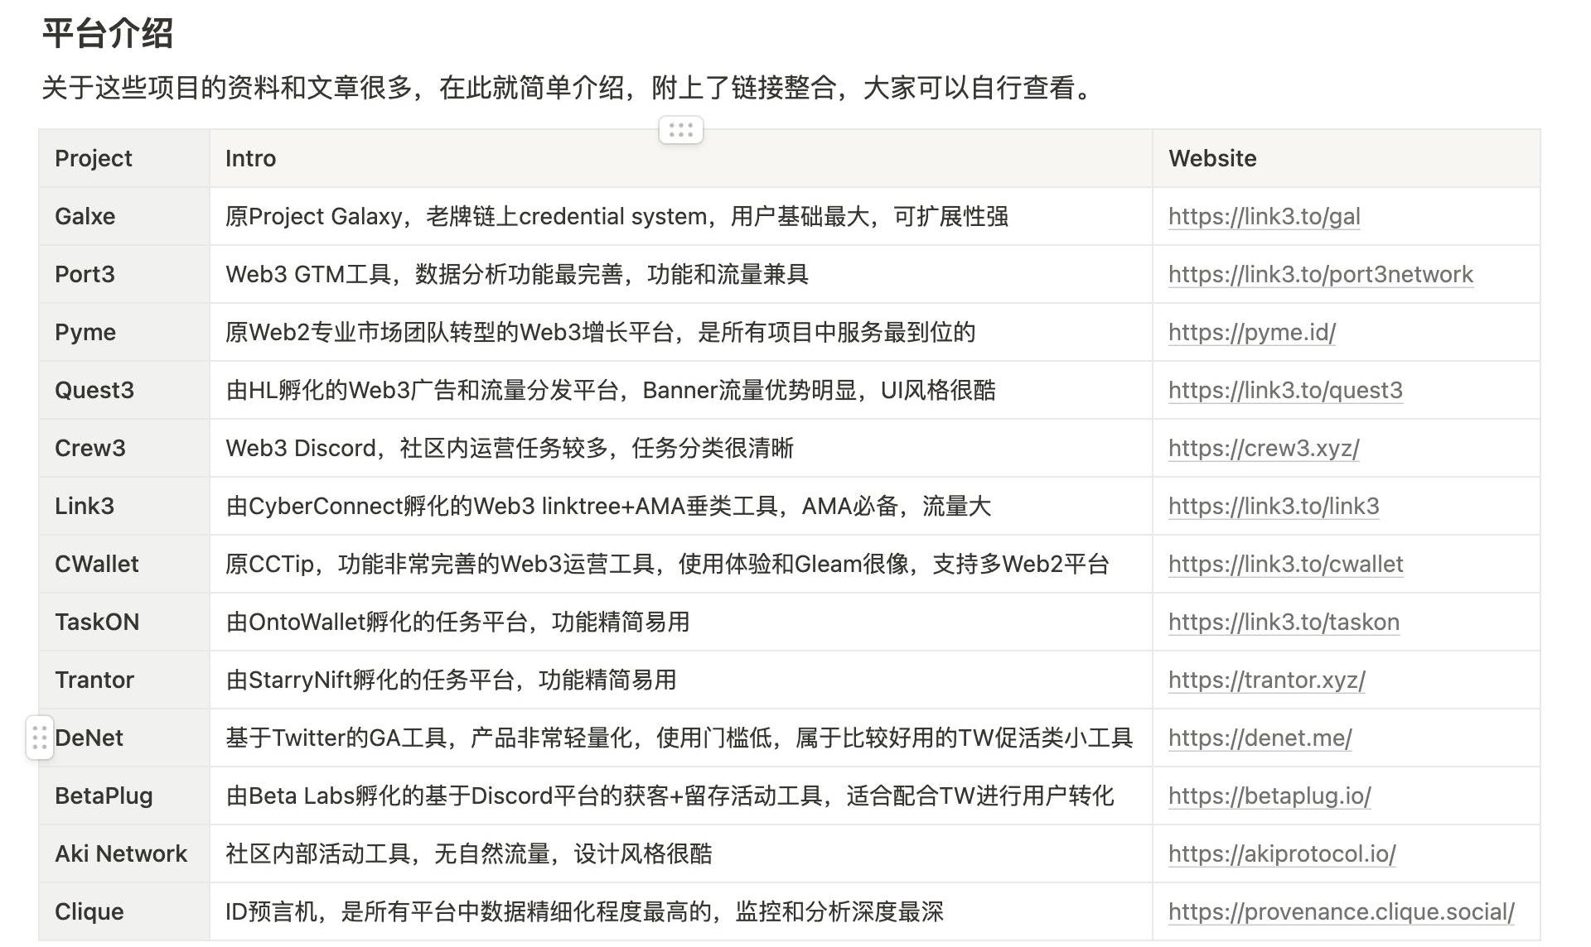
Task: Click the Crew3 project cell
Action: point(124,448)
